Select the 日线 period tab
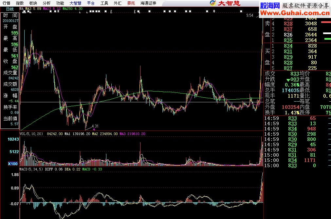331x219 pixels. pyautogui.click(x=9, y=9)
